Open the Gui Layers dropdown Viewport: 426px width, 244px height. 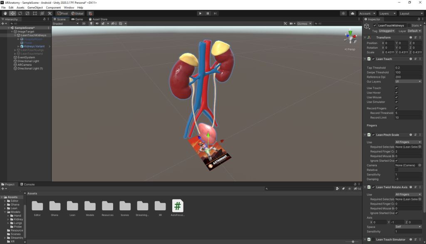click(x=408, y=81)
